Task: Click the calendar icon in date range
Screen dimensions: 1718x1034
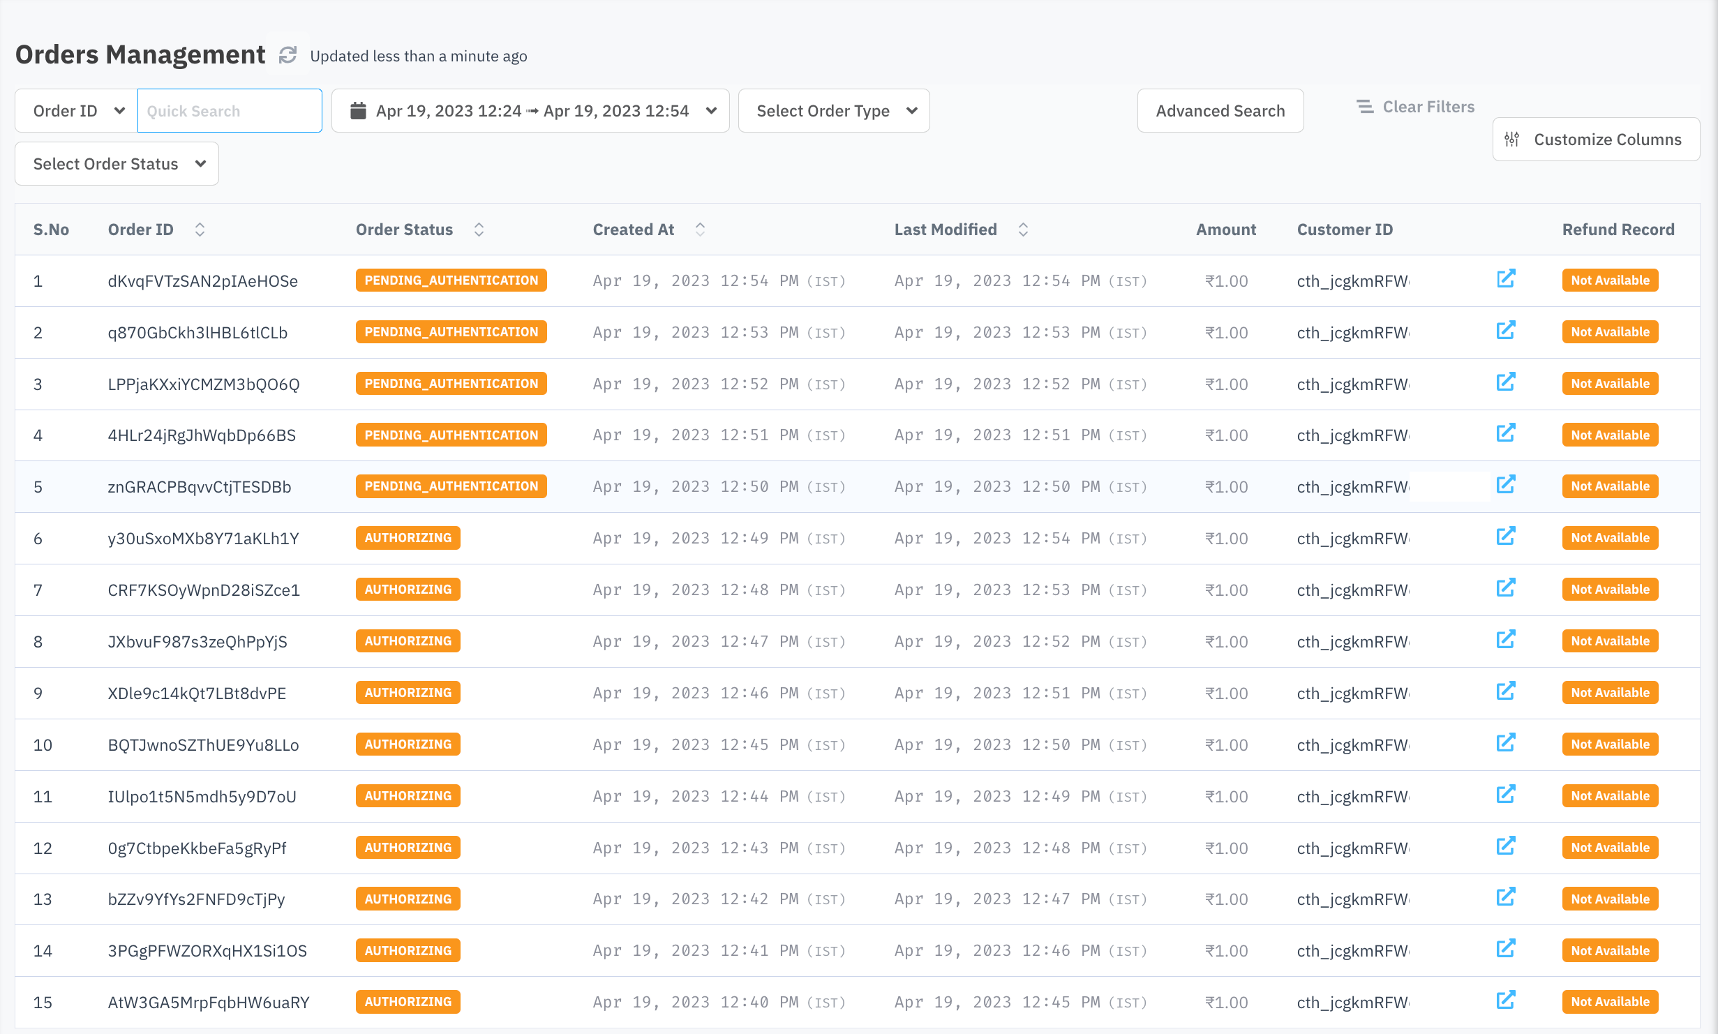Action: pyautogui.click(x=358, y=111)
